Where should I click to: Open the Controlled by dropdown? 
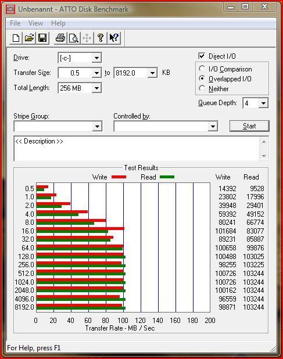point(213,127)
